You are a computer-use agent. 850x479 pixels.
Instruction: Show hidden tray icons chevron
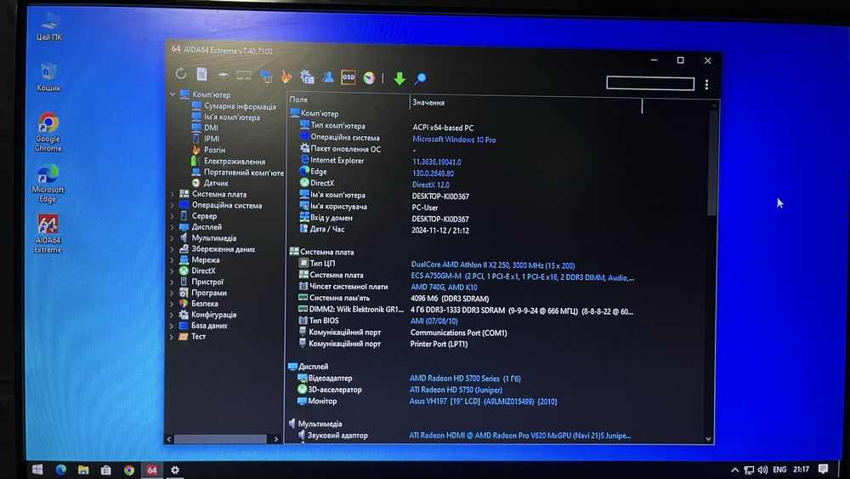[x=734, y=470]
